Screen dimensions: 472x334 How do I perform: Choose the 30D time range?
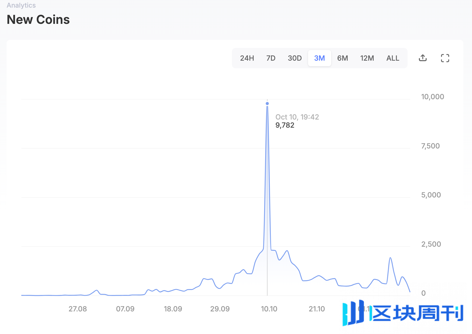pyautogui.click(x=295, y=58)
